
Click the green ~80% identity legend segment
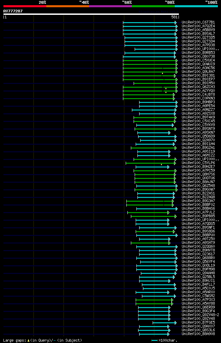[x=153, y=6]
